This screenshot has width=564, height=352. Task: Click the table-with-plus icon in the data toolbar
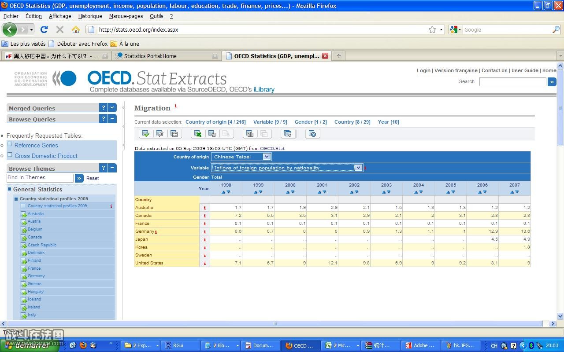point(288,134)
